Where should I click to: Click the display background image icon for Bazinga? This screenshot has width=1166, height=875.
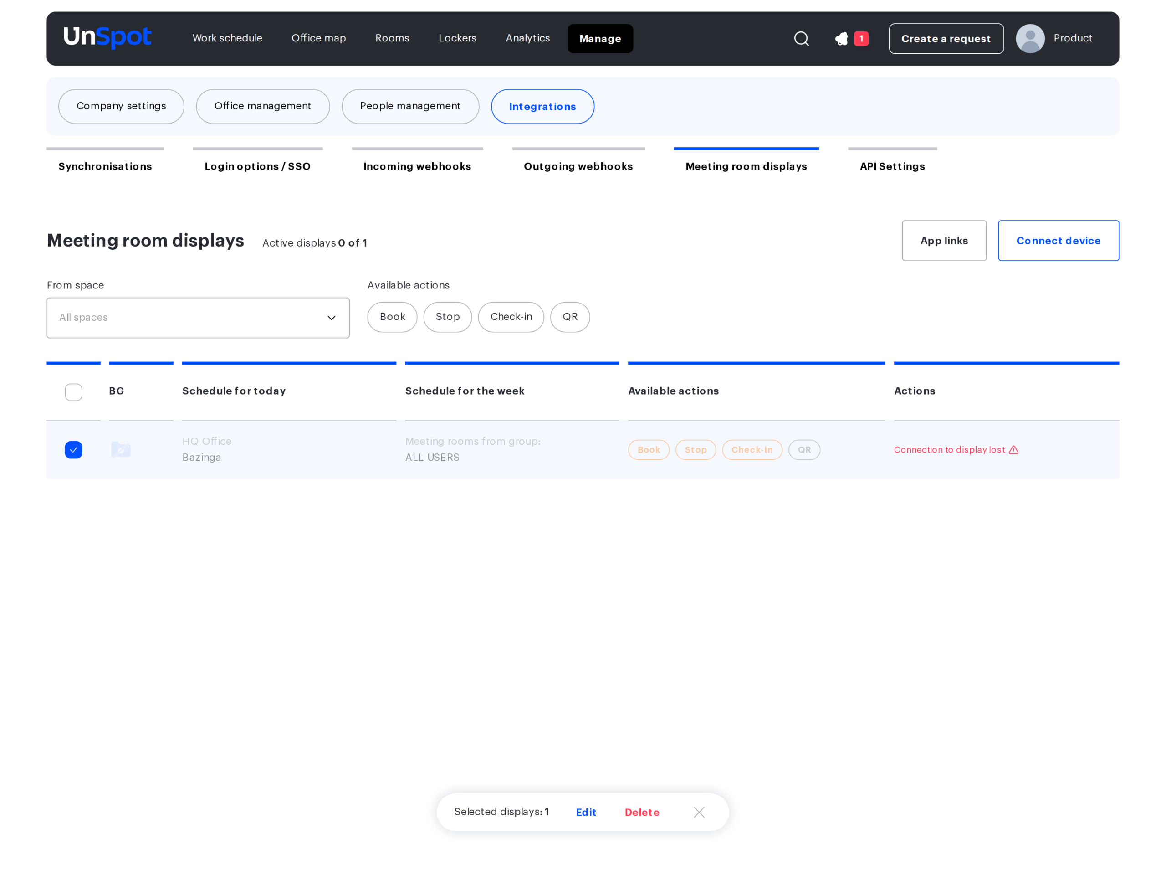coord(121,449)
